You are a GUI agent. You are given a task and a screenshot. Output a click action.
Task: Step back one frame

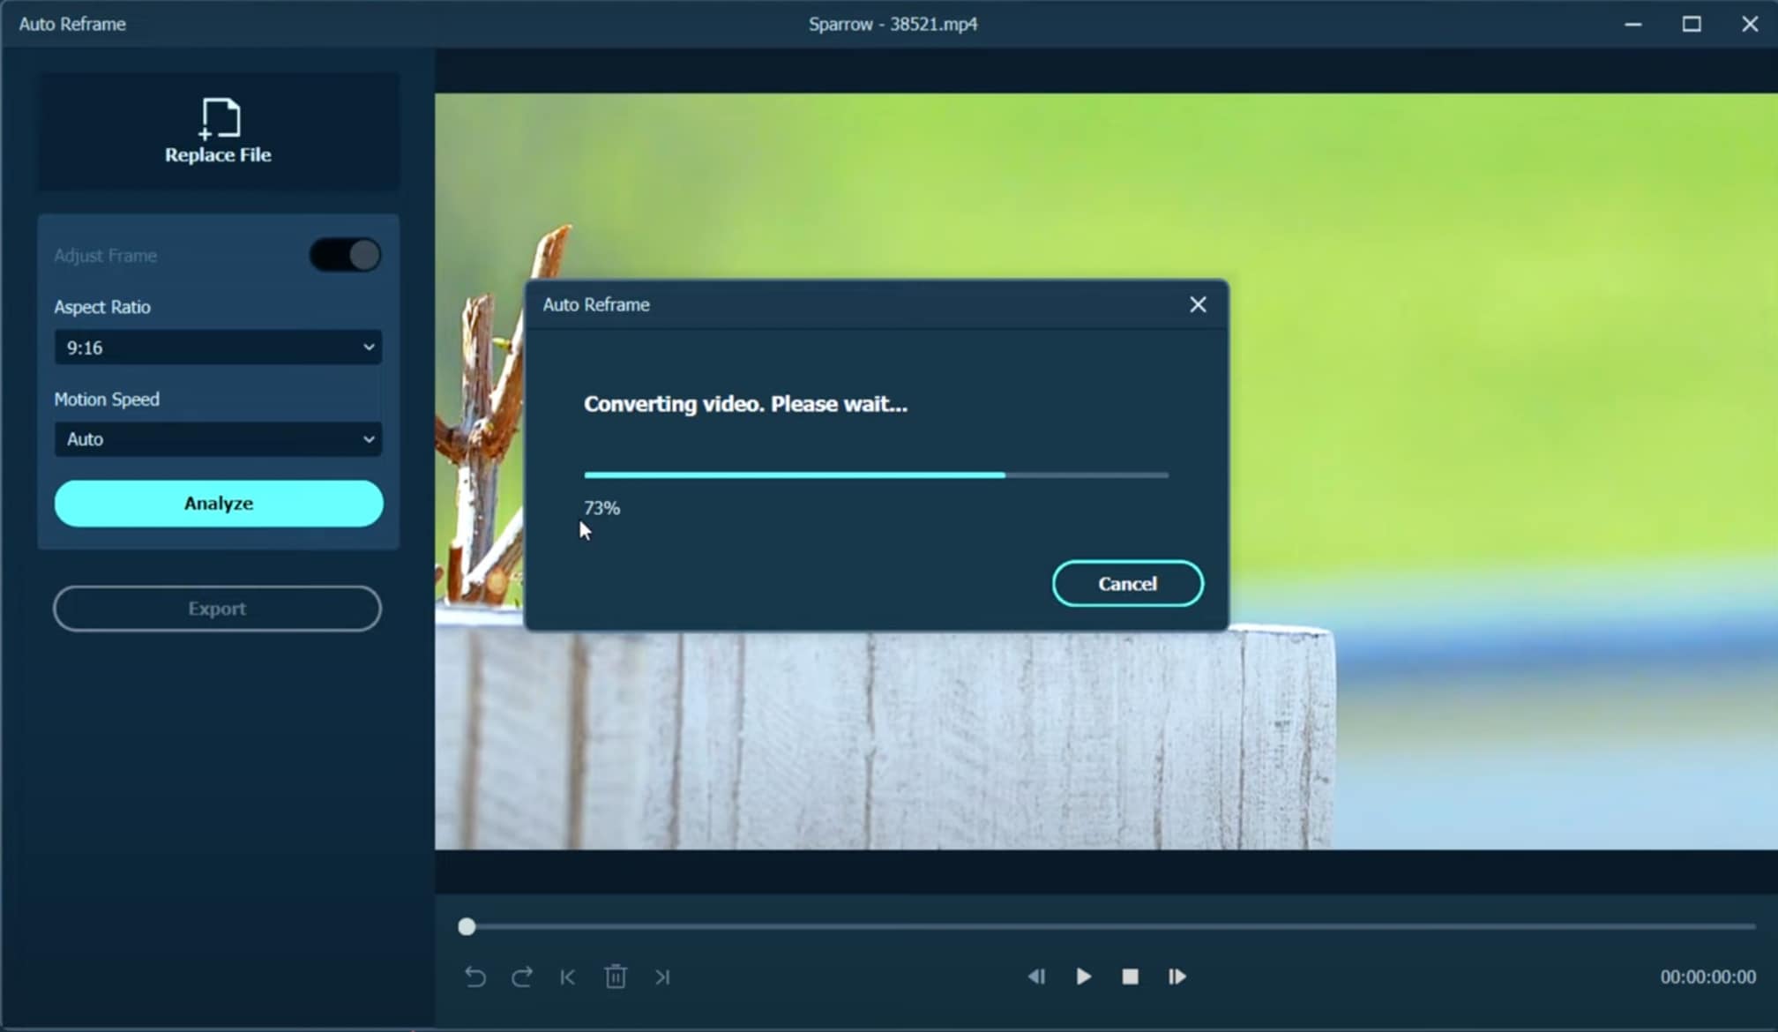(x=1036, y=976)
